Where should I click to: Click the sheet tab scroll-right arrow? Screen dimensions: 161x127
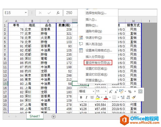(x=16, y=116)
